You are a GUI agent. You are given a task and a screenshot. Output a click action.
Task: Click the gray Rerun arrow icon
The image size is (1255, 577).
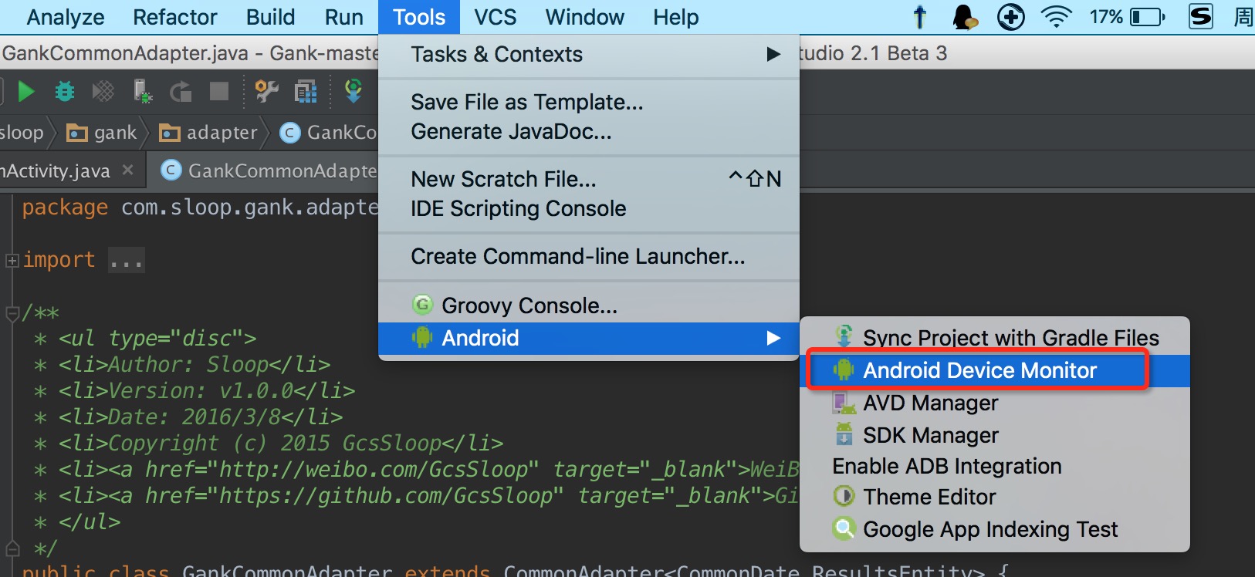tap(181, 92)
